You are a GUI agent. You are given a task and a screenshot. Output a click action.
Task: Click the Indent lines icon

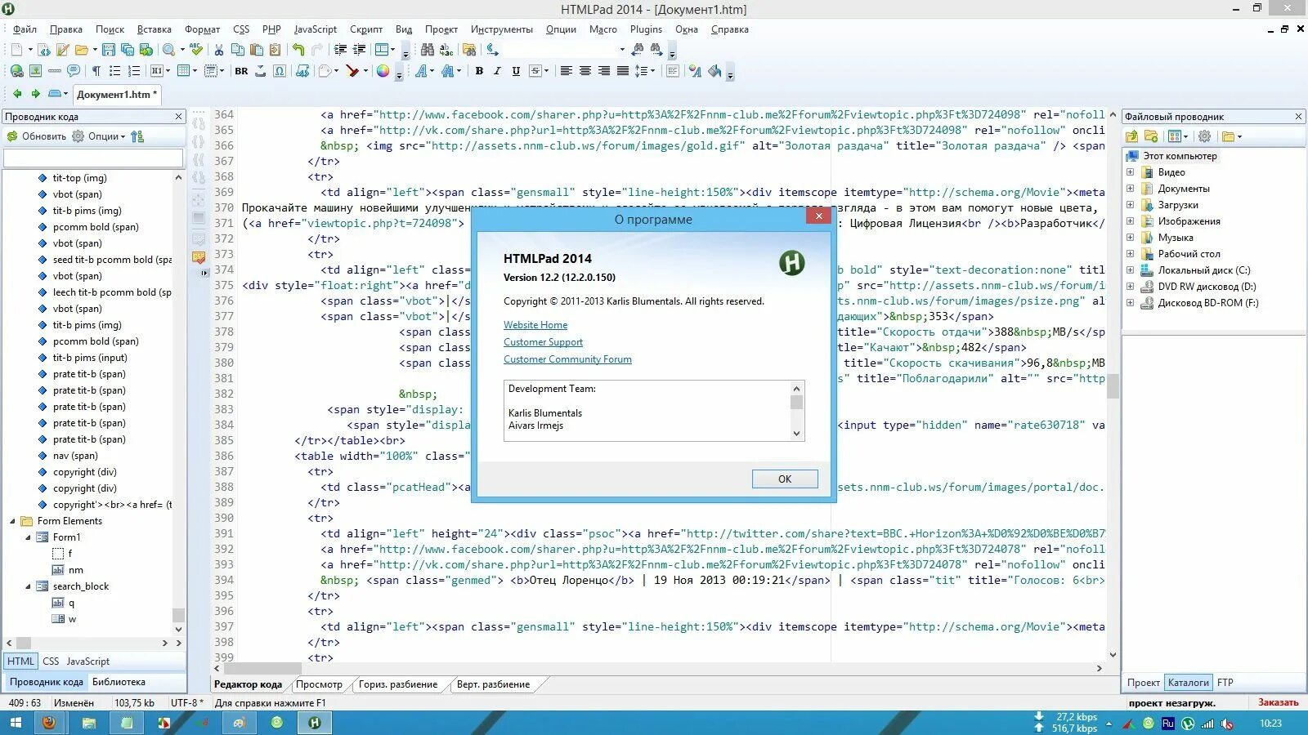(341, 50)
